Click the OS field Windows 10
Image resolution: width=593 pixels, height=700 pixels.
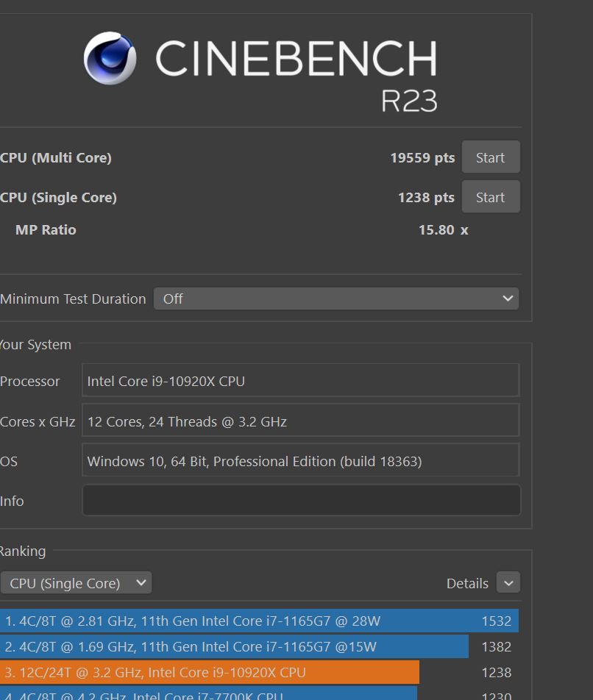click(300, 460)
